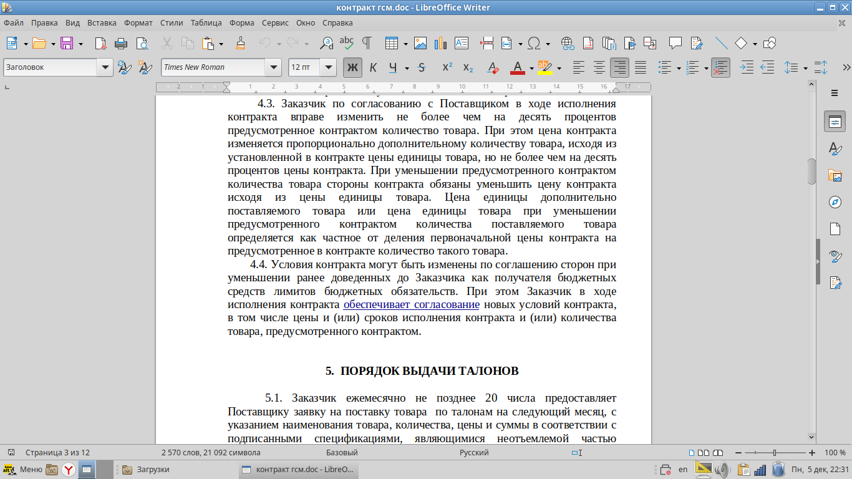Insert a table using table icon

click(392, 43)
